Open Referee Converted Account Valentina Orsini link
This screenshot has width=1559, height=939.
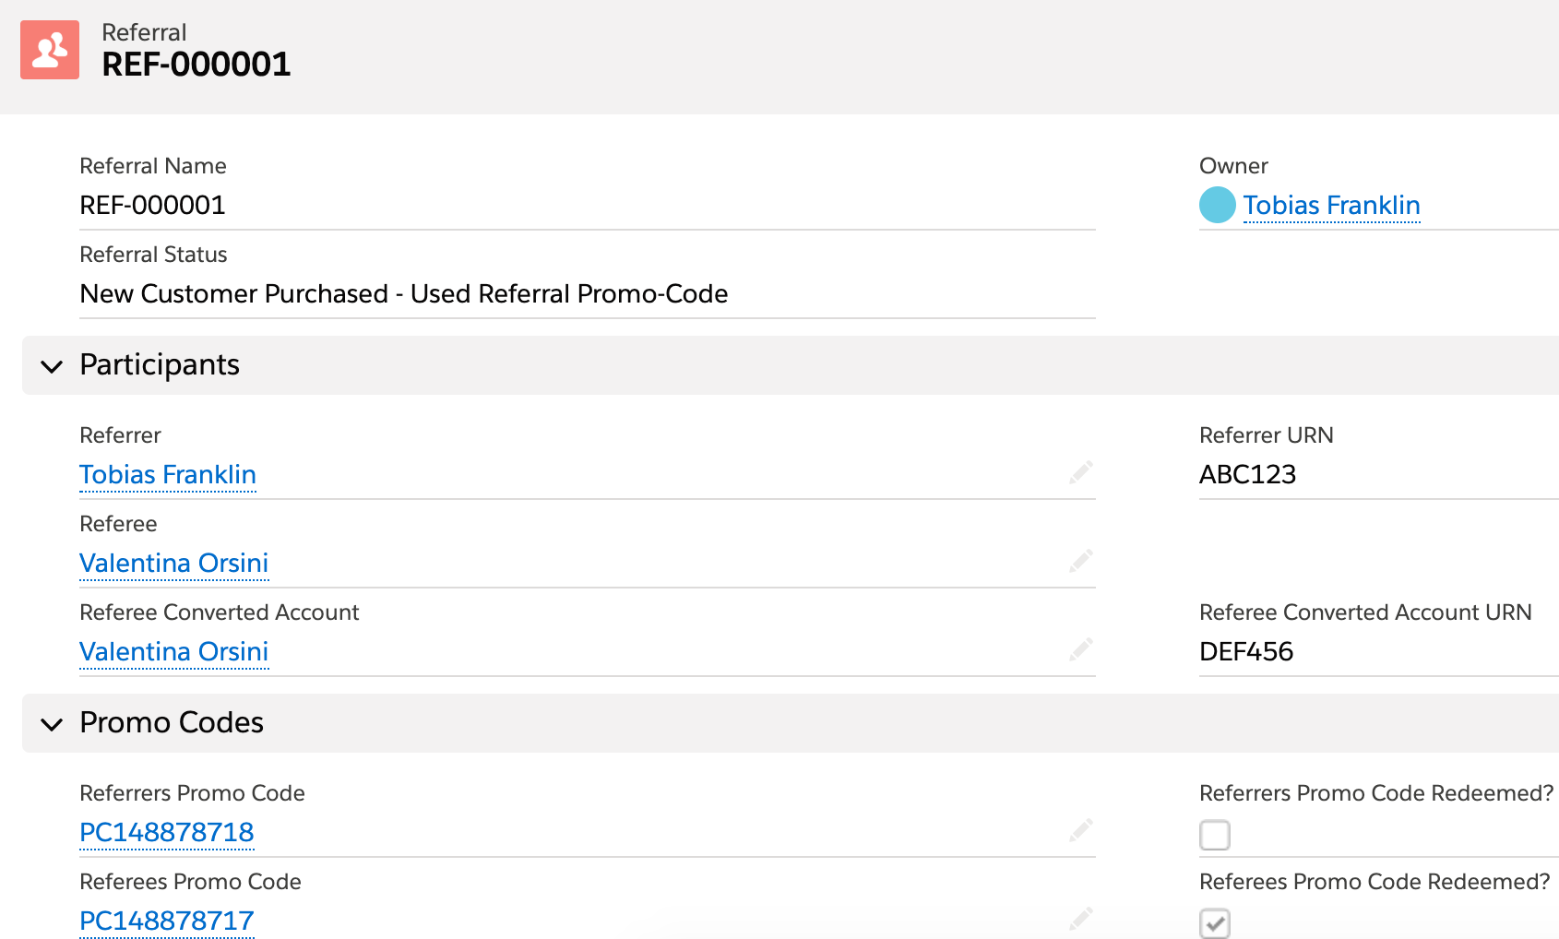pos(174,651)
